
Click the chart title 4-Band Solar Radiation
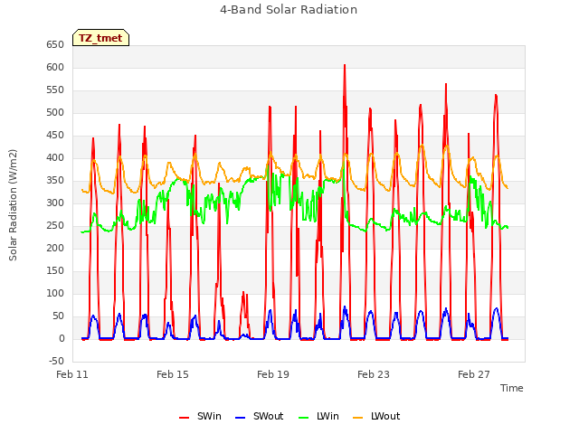(289, 10)
